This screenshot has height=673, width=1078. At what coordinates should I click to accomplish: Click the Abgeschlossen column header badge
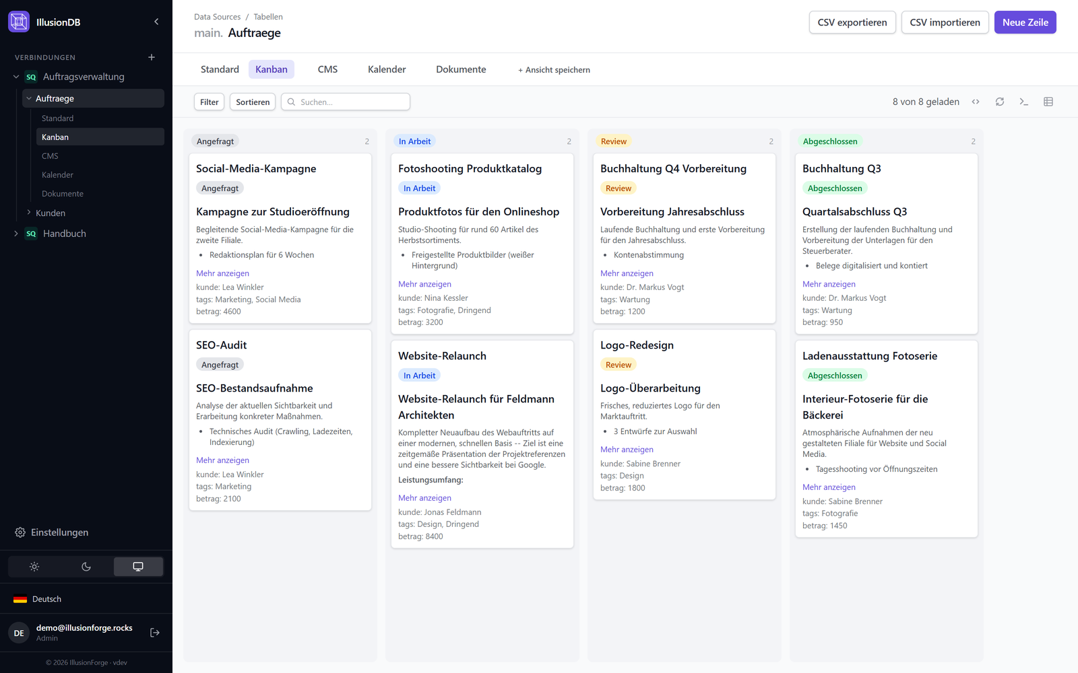tap(830, 141)
